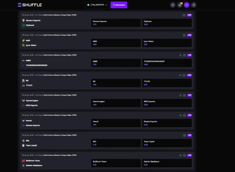This screenshot has width=235, height=172.
Task: Open live stream icon for B8 vs TYLOO
Action: [180, 75]
